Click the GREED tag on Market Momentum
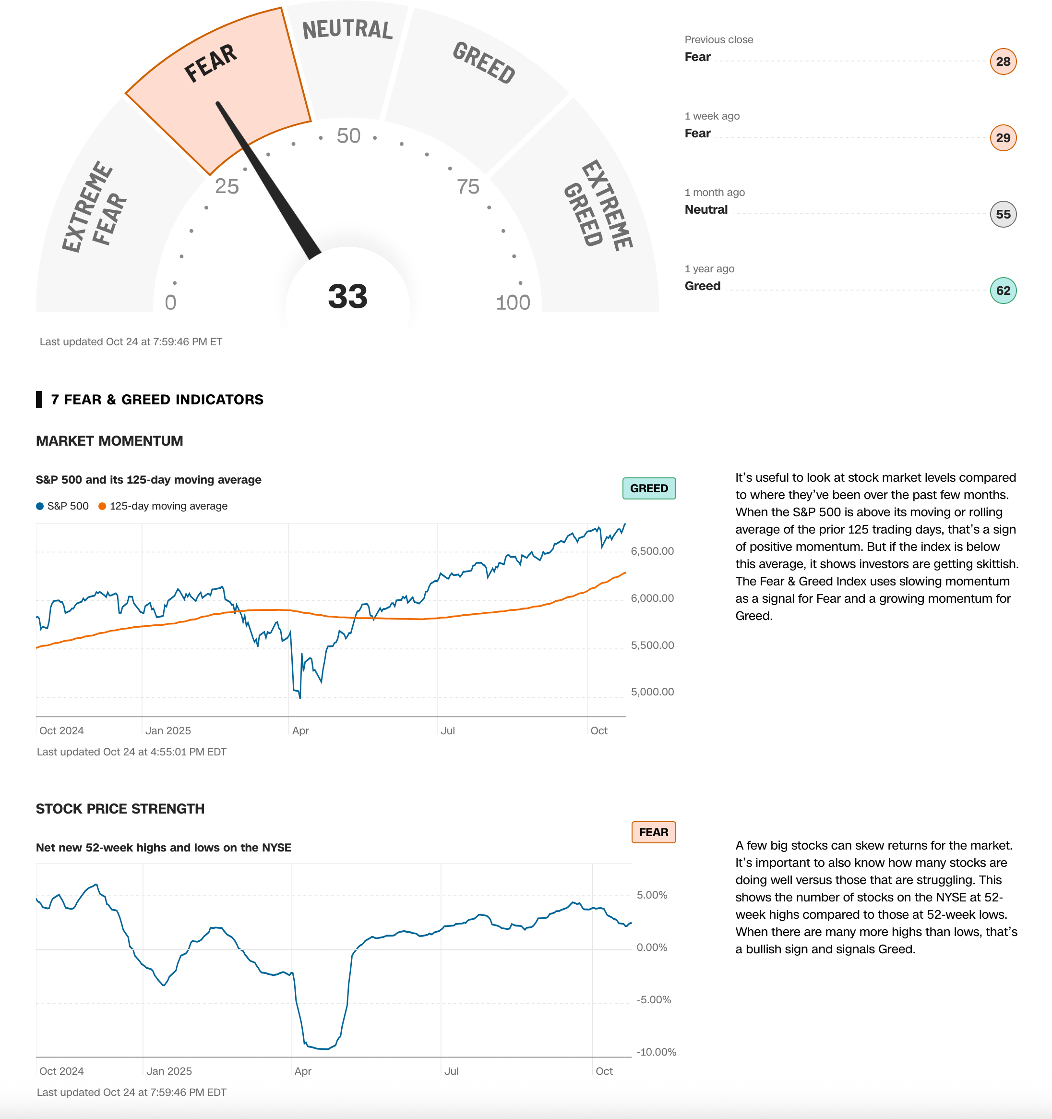The image size is (1052, 1119). pyautogui.click(x=649, y=488)
